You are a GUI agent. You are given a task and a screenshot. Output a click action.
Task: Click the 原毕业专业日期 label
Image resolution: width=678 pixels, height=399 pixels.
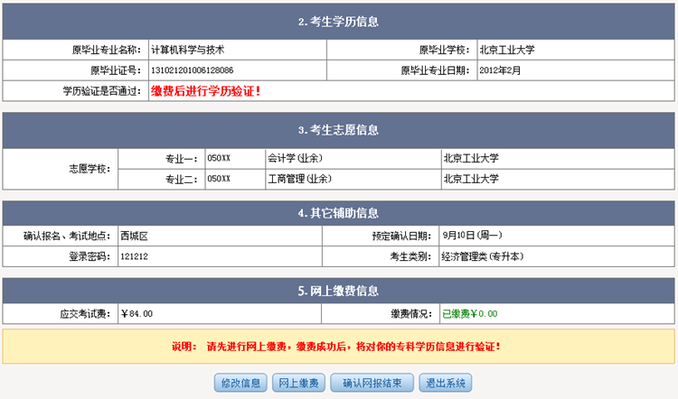pos(436,70)
